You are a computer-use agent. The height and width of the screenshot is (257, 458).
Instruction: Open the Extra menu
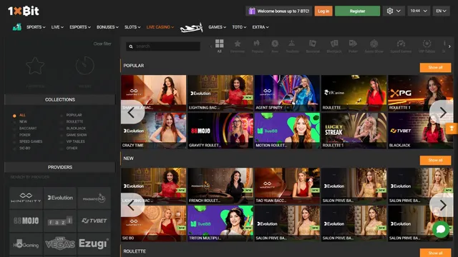[x=260, y=27]
